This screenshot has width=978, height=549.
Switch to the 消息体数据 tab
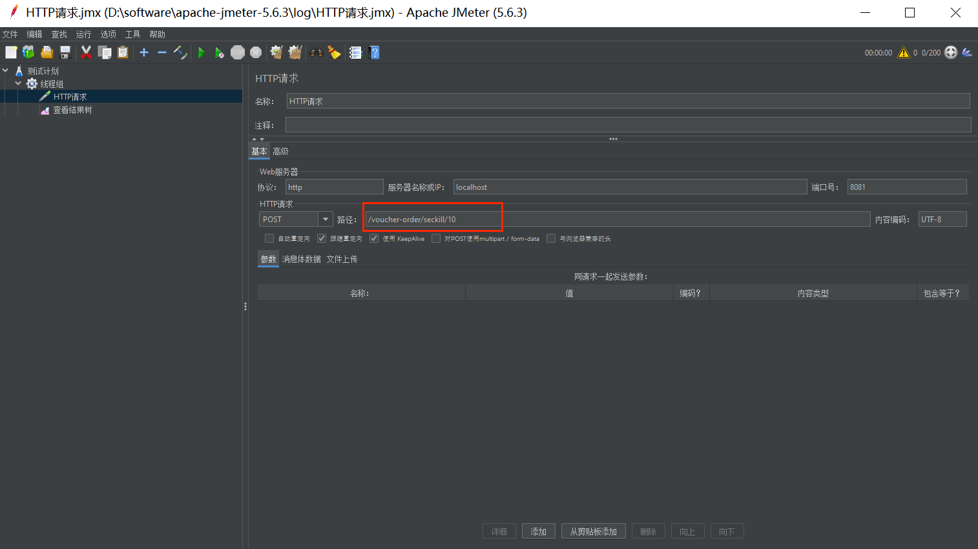[x=301, y=259]
